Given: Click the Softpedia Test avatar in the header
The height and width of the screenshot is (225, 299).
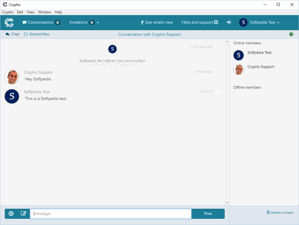Looking at the screenshot, I should coord(243,22).
